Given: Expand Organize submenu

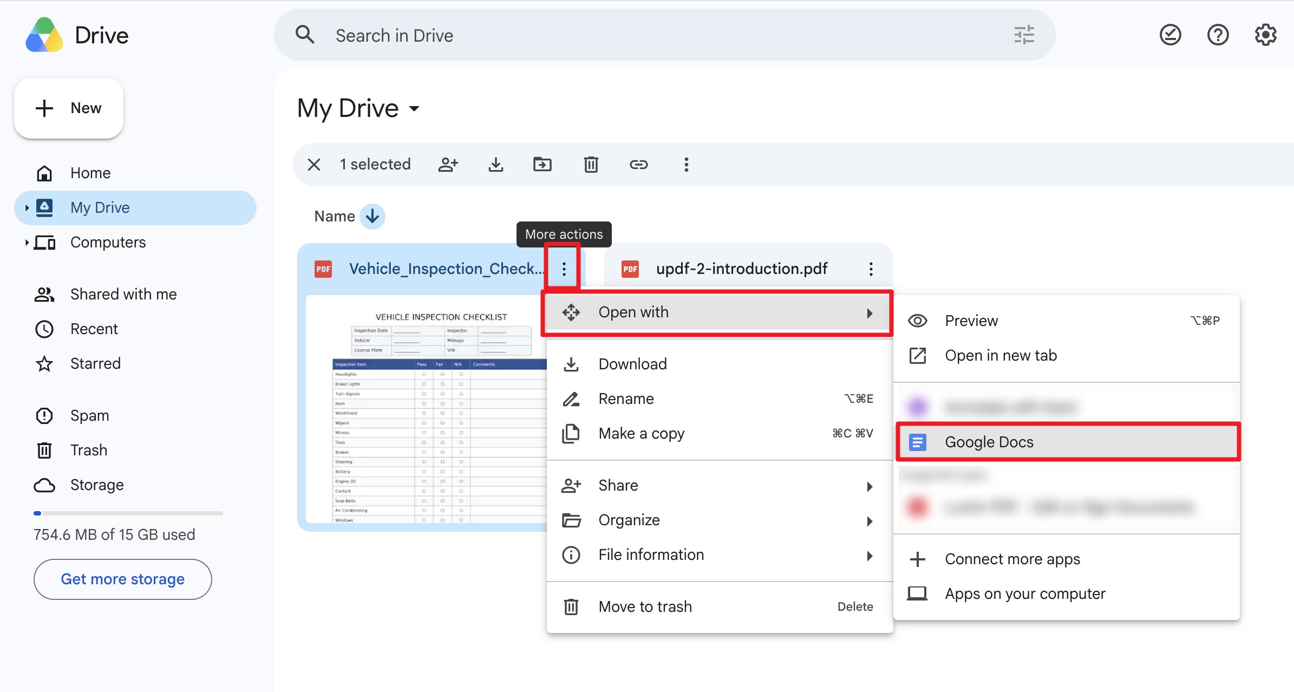Looking at the screenshot, I should [x=719, y=520].
